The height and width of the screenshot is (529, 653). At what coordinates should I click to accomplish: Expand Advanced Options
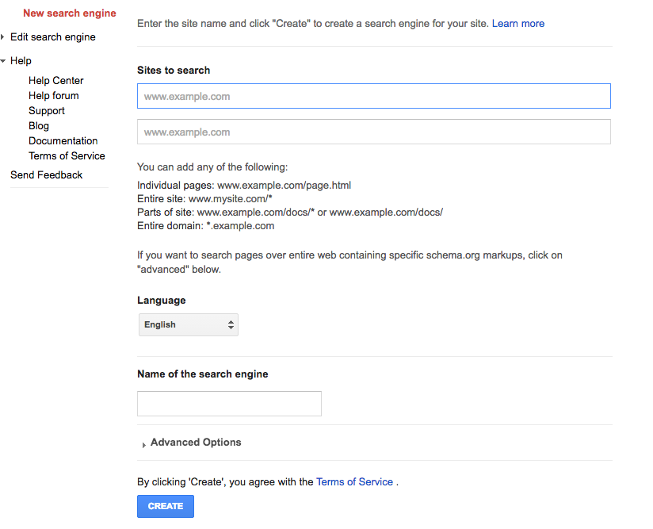195,442
